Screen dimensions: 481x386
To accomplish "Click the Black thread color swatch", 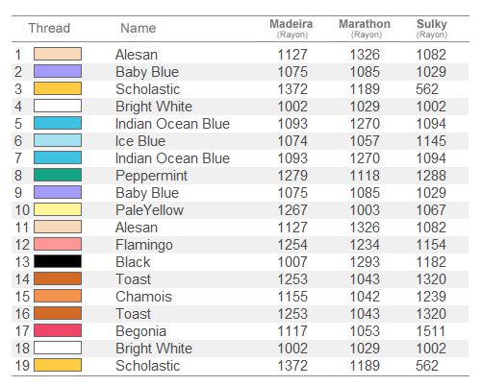I will [58, 261].
